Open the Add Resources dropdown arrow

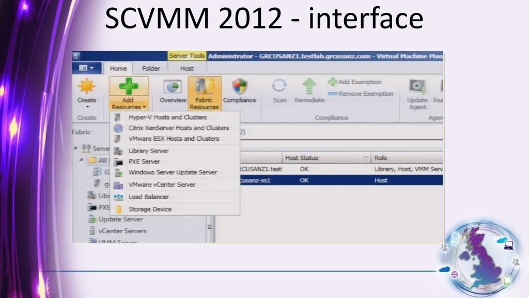coord(144,107)
